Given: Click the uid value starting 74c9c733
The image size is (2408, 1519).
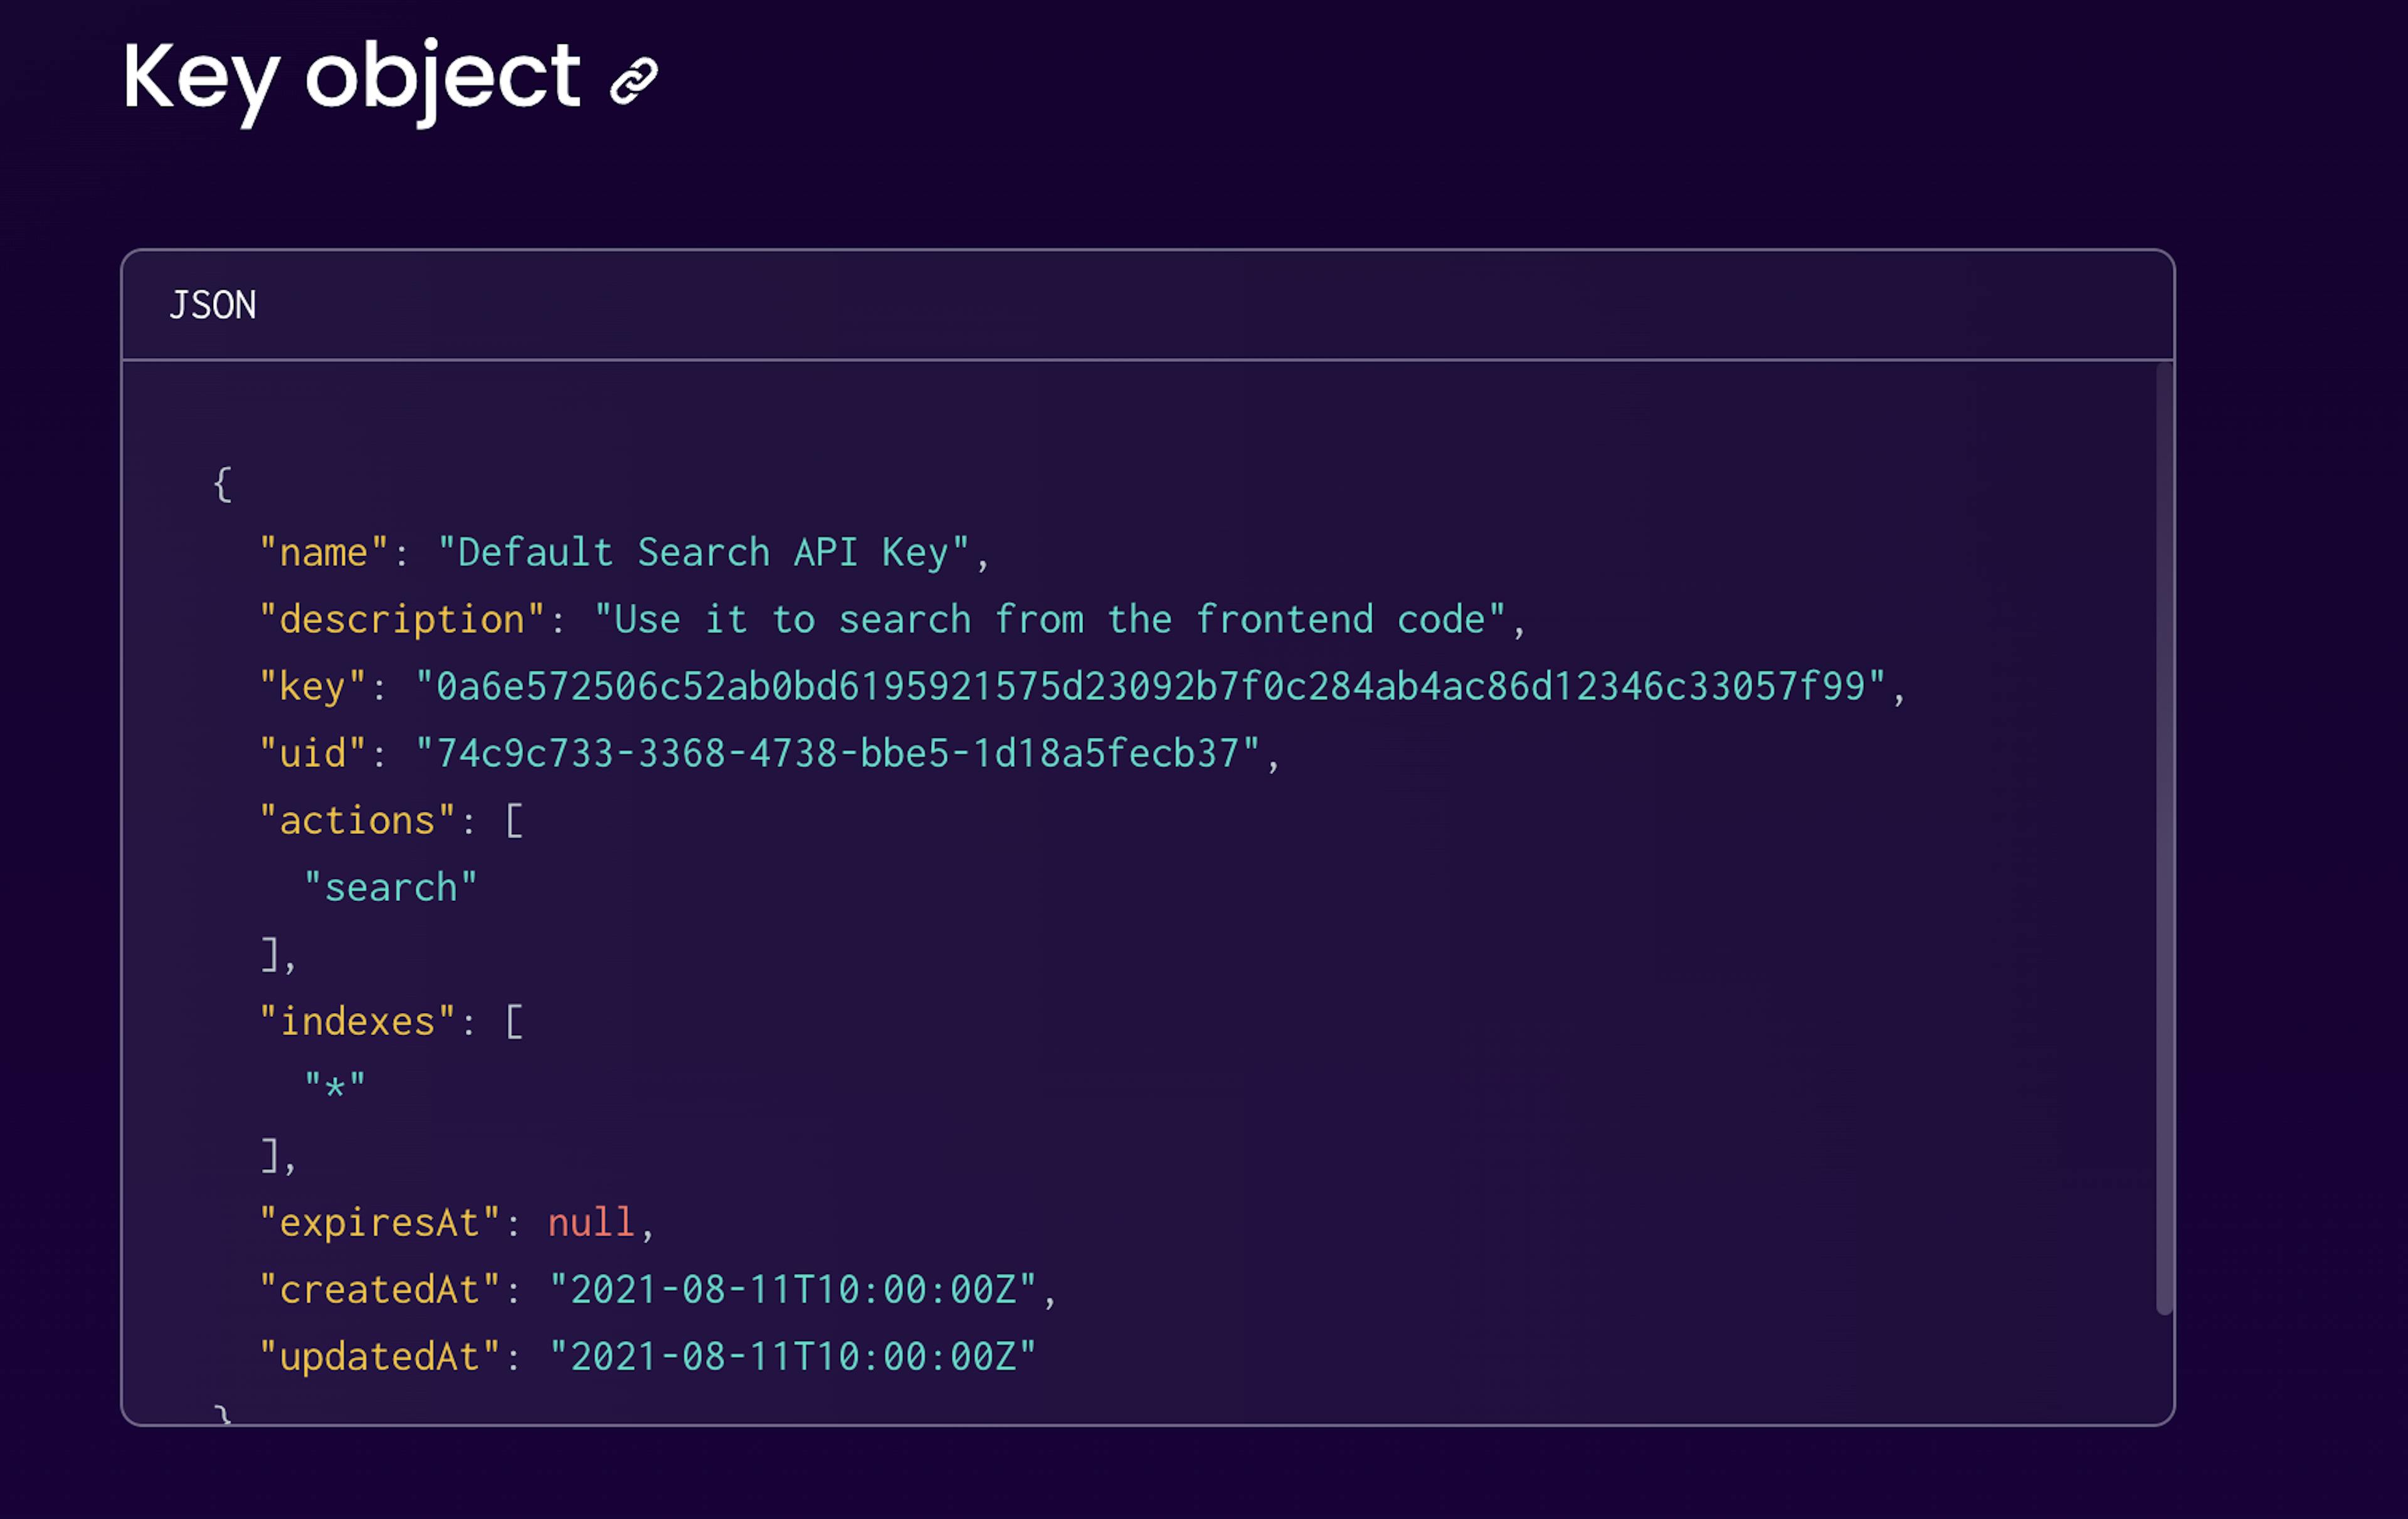Looking at the screenshot, I should [837, 754].
